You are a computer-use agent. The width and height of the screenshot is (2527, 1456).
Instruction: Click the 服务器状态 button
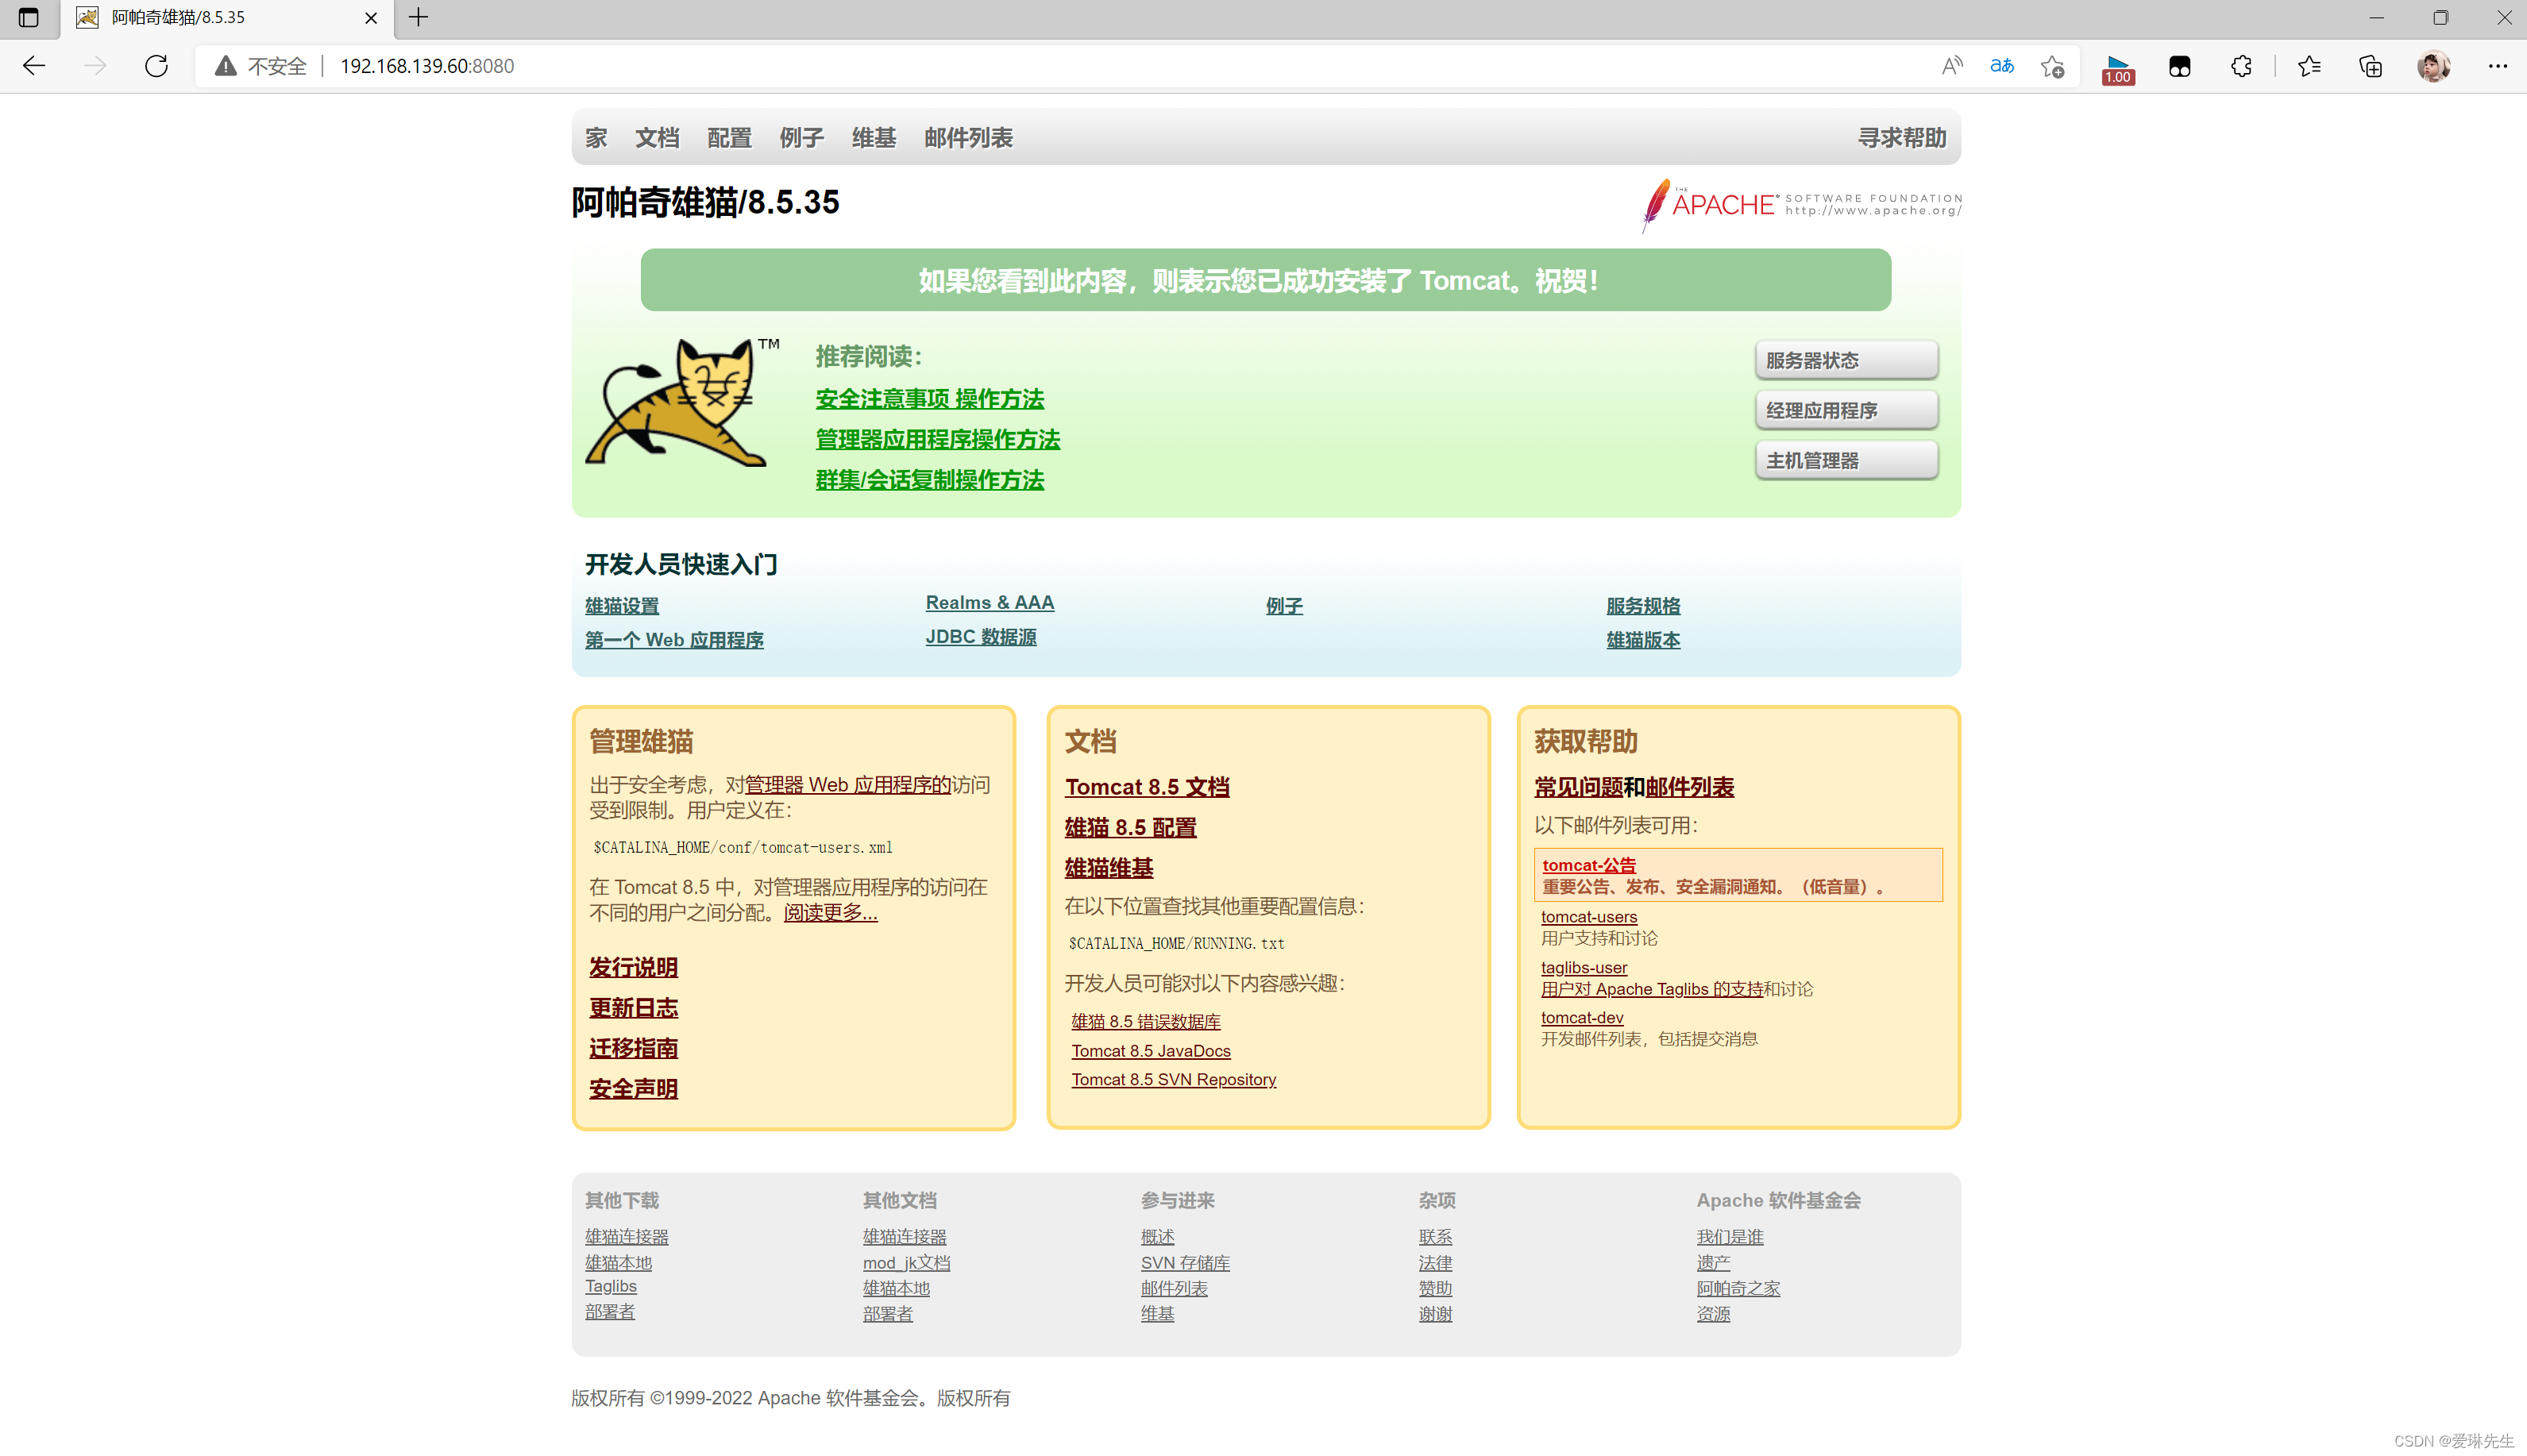pos(1846,360)
